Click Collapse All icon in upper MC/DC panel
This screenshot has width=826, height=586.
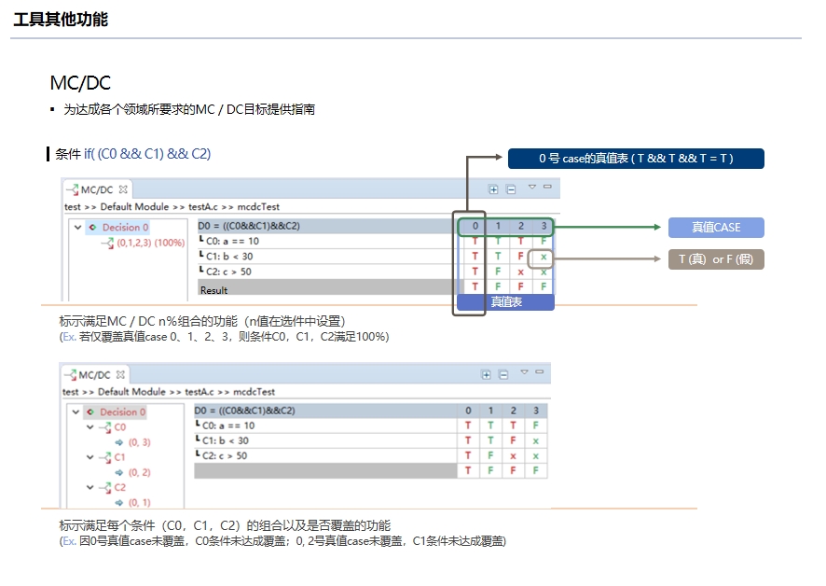pos(511,189)
